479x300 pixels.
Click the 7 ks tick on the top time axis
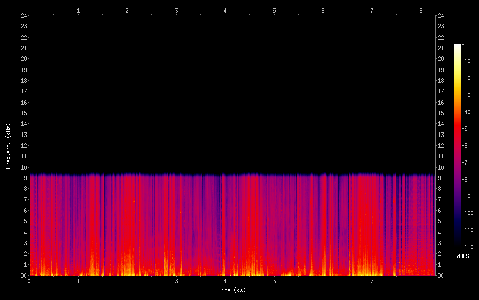pyautogui.click(x=372, y=10)
